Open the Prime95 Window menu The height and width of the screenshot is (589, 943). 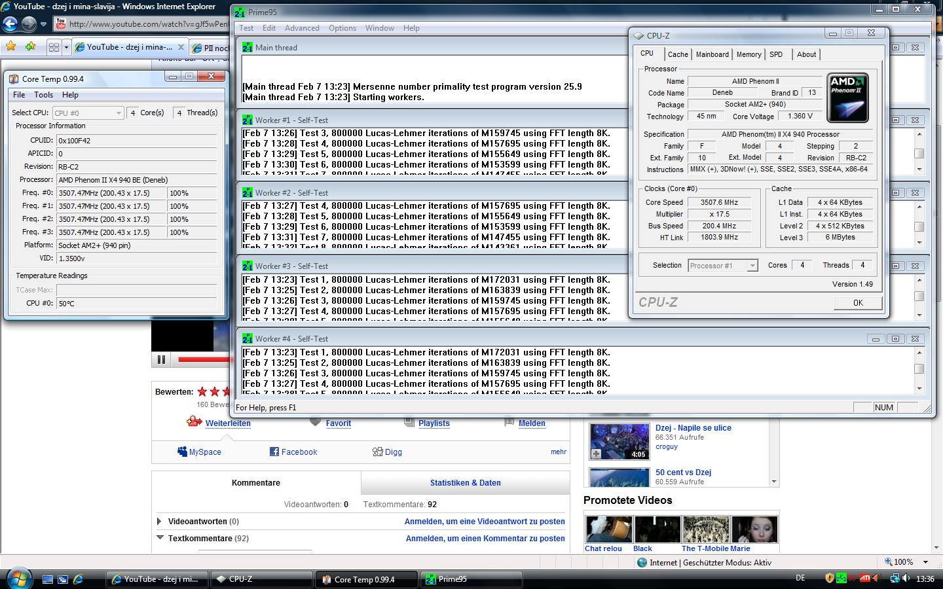tap(380, 28)
